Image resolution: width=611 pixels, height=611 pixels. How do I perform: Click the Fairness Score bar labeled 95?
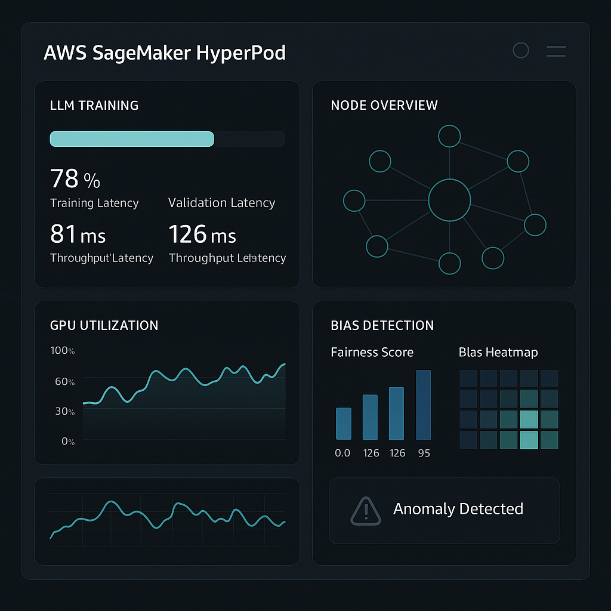point(424,405)
